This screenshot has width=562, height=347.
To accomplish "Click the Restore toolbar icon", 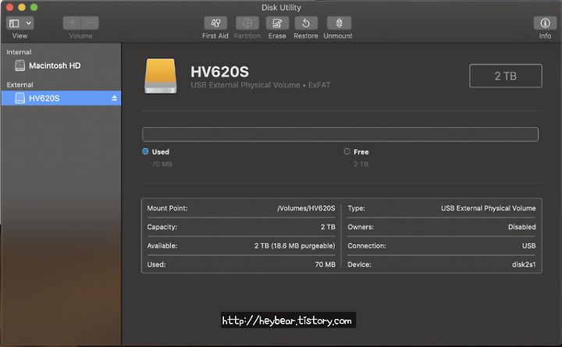I will [x=306, y=23].
